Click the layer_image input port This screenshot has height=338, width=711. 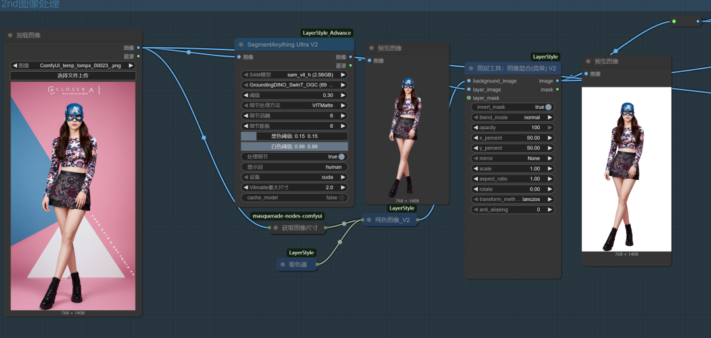pos(469,90)
